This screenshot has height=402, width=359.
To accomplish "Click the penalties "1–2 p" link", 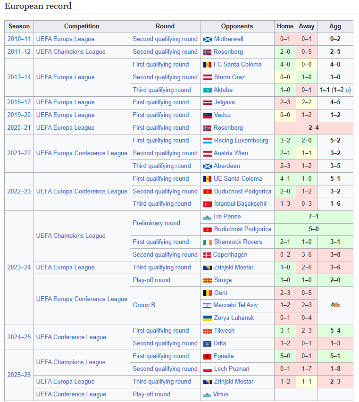I will 342,90.
